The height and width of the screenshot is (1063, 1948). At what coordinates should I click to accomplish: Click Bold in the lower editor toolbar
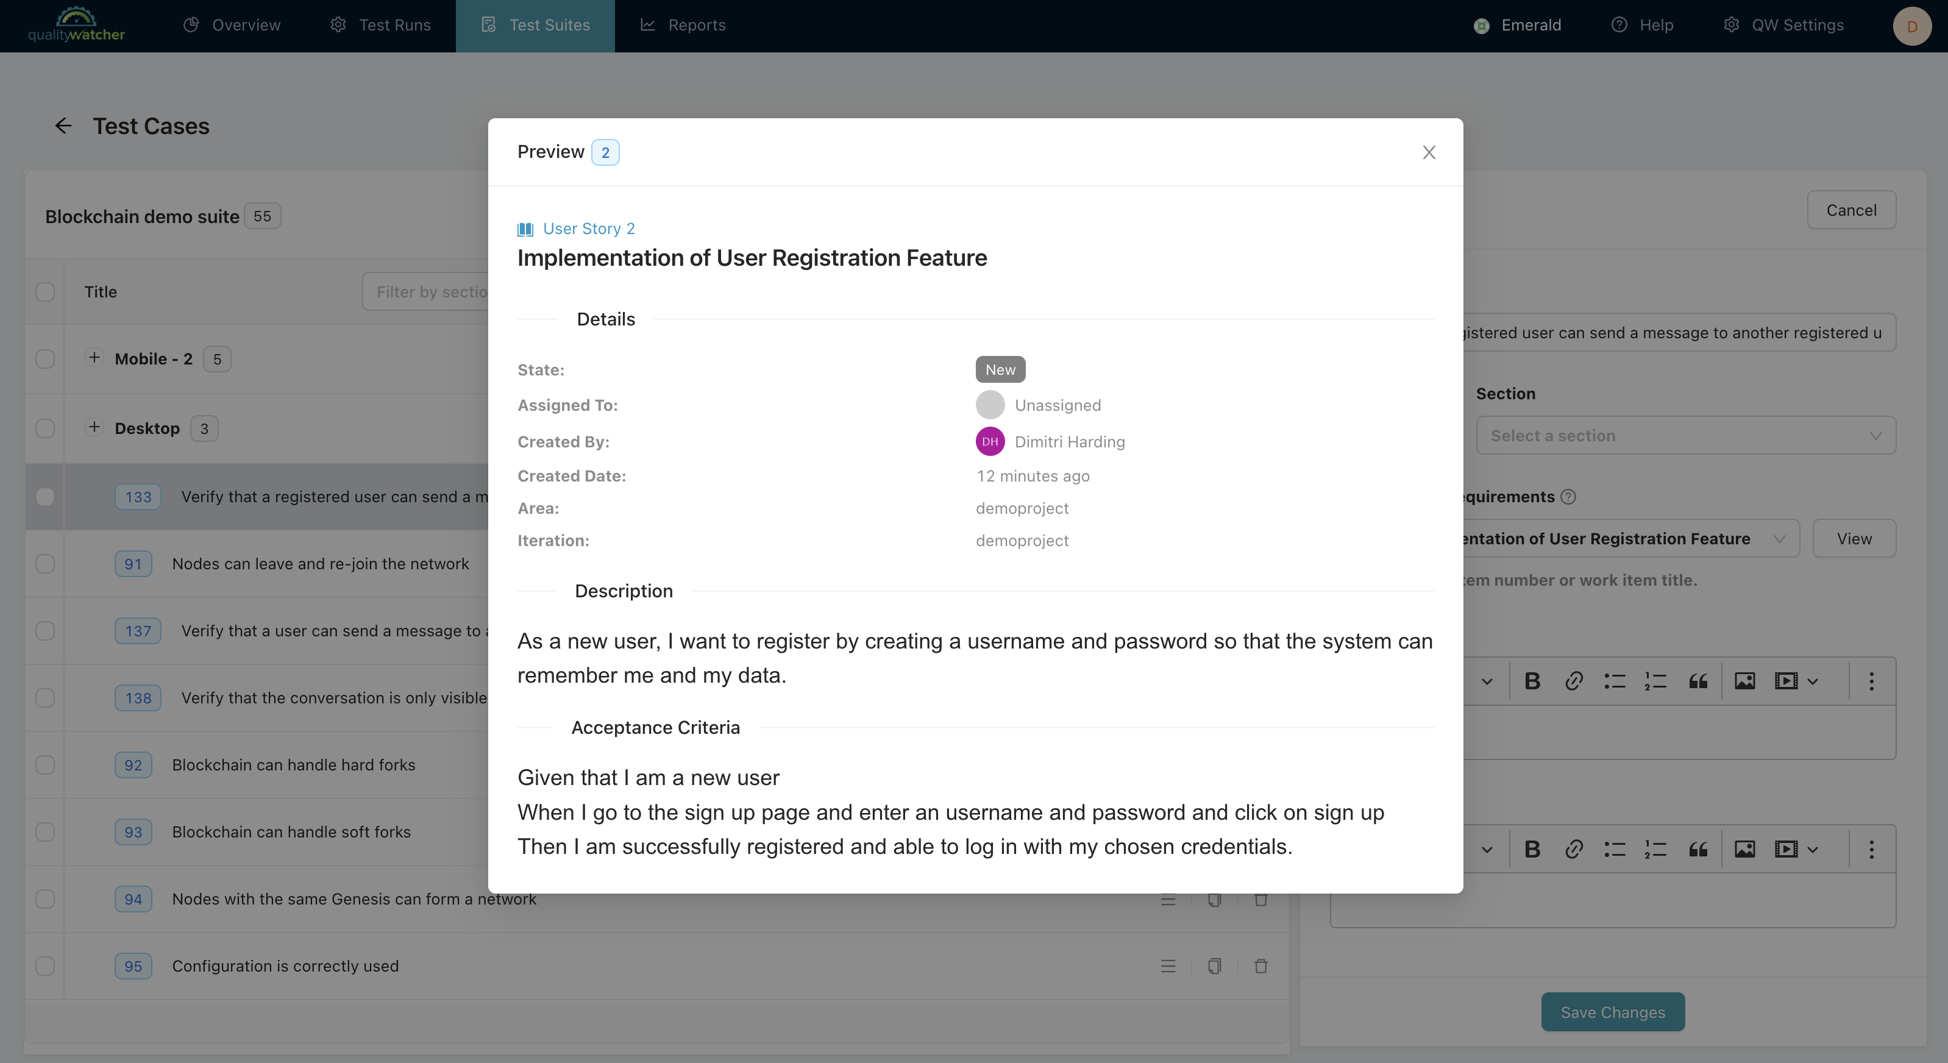pyautogui.click(x=1532, y=849)
